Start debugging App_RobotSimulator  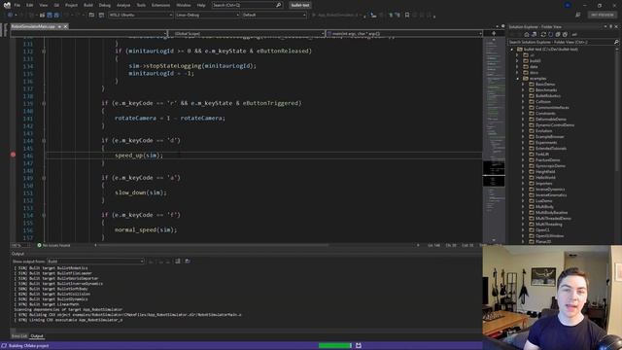(x=335, y=16)
